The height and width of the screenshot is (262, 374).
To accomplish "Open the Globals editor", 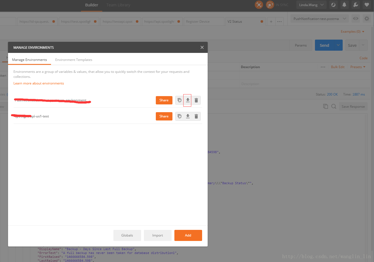I will [x=127, y=235].
